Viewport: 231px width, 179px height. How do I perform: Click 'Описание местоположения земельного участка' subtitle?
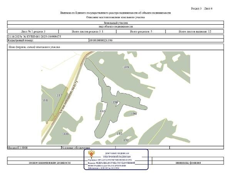(x=115, y=17)
